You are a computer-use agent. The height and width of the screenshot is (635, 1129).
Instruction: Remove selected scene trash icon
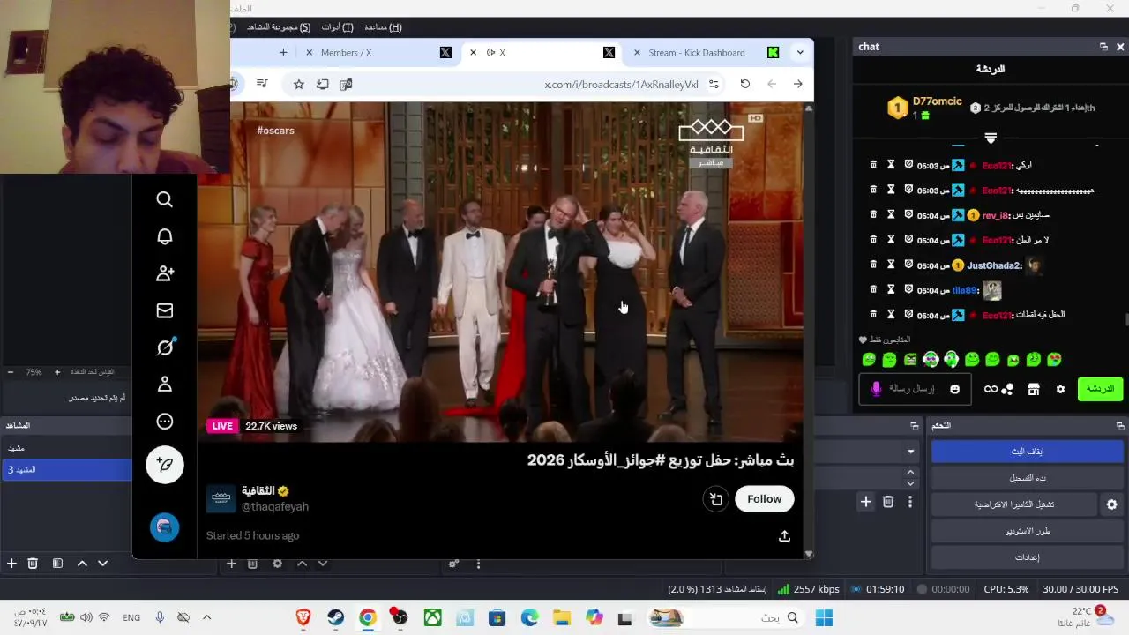tap(33, 564)
